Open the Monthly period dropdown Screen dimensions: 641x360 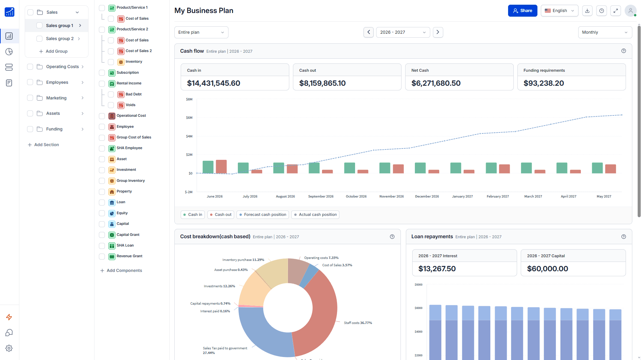(x=605, y=32)
